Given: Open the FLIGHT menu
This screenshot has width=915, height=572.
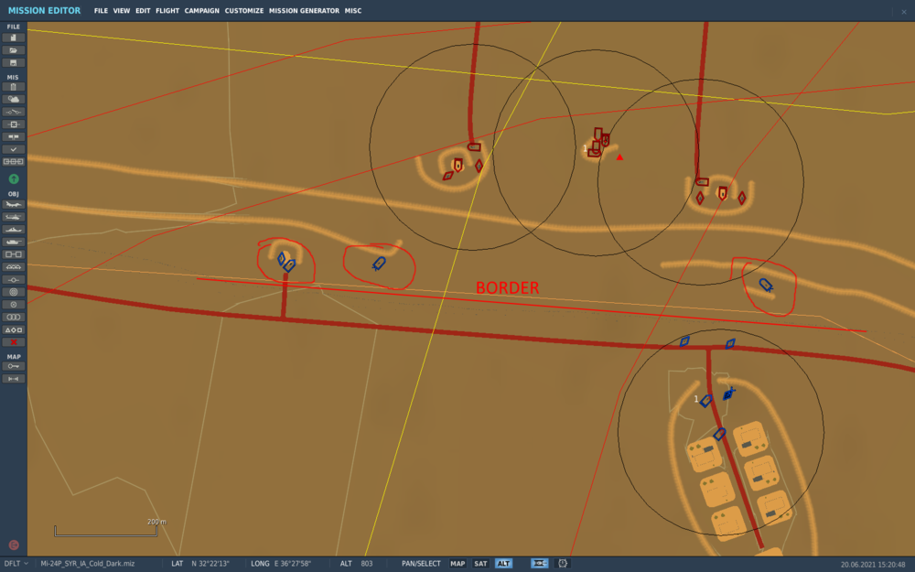Looking at the screenshot, I should point(167,10).
